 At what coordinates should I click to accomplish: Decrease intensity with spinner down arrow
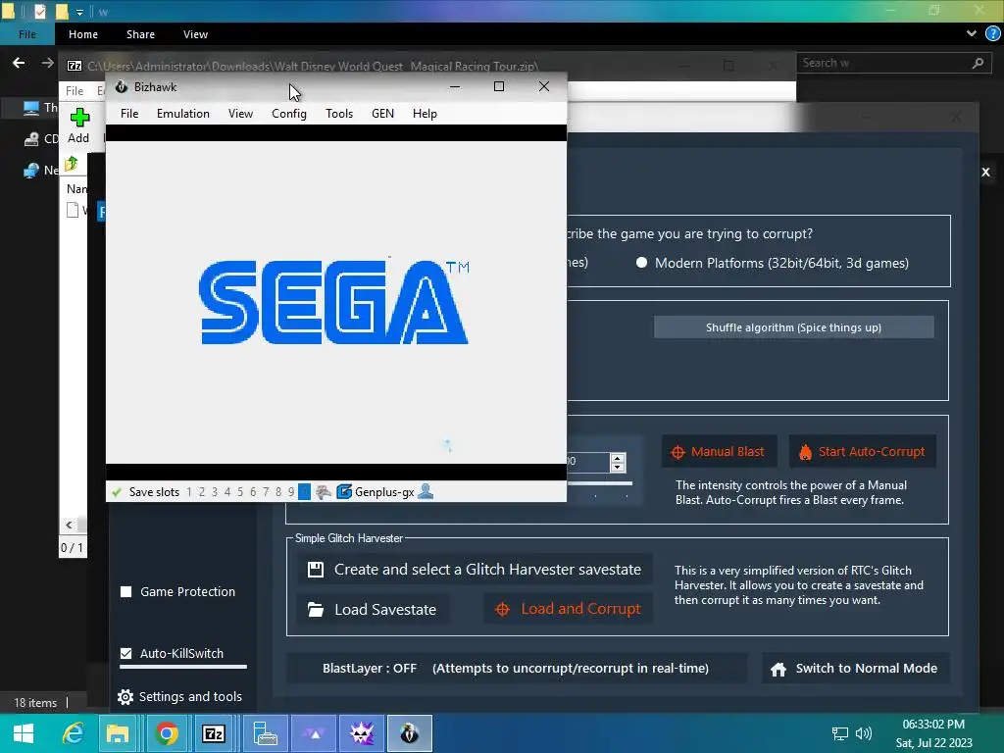point(618,467)
